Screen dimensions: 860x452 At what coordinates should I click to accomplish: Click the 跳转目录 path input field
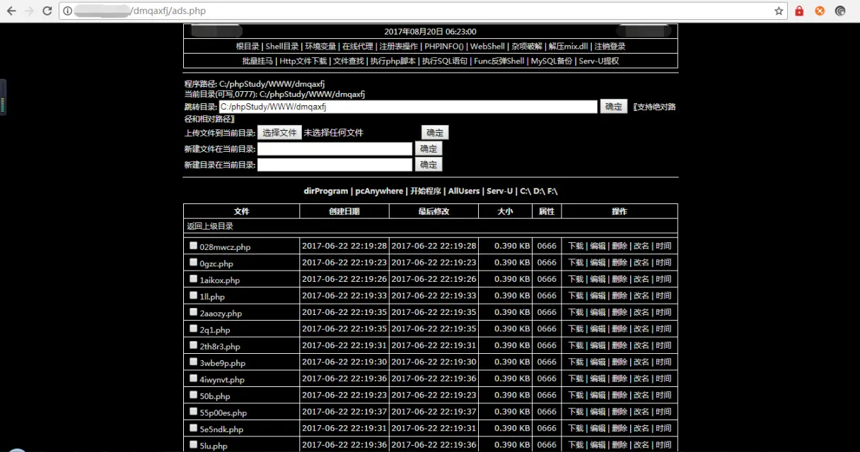coord(408,107)
